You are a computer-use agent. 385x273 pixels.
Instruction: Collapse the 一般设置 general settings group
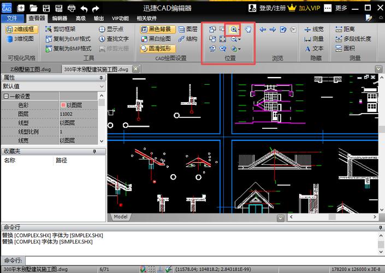point(6,96)
